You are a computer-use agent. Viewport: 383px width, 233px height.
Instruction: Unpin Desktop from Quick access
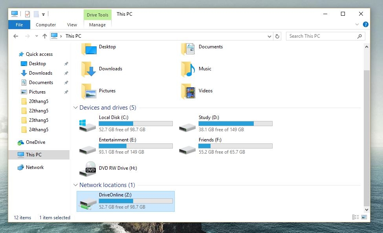coord(66,63)
